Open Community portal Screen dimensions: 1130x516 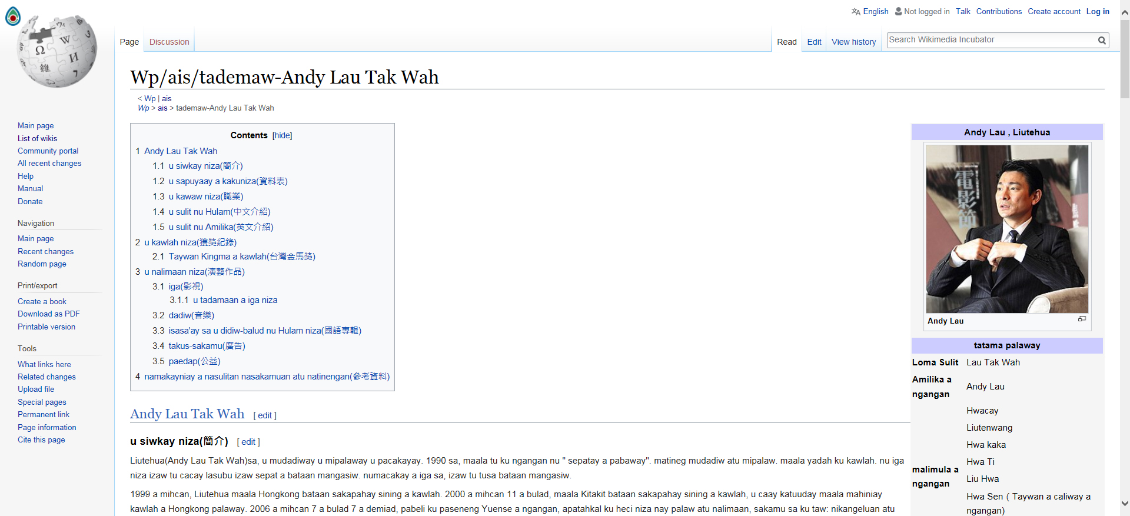click(48, 151)
